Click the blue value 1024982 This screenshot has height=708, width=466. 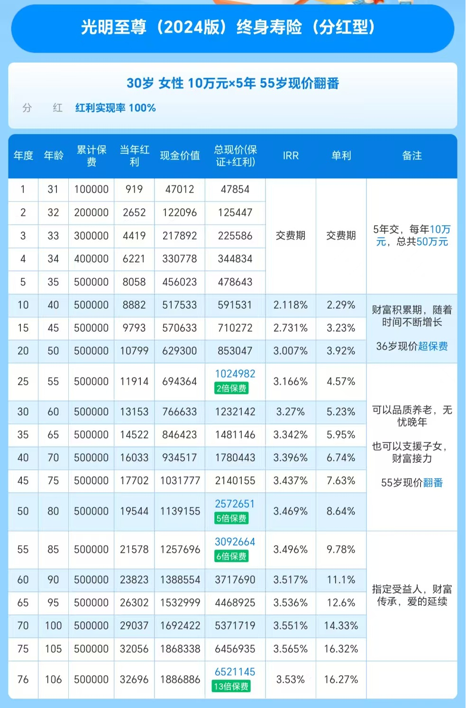pyautogui.click(x=234, y=374)
